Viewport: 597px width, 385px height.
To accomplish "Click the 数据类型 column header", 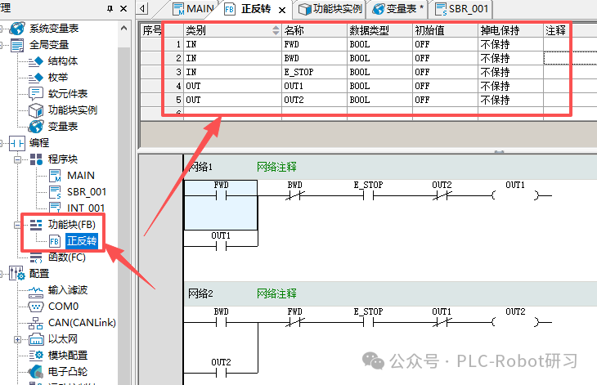I will click(x=380, y=30).
